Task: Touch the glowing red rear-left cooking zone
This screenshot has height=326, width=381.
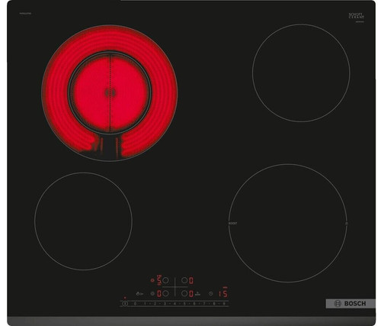Action: point(110,93)
